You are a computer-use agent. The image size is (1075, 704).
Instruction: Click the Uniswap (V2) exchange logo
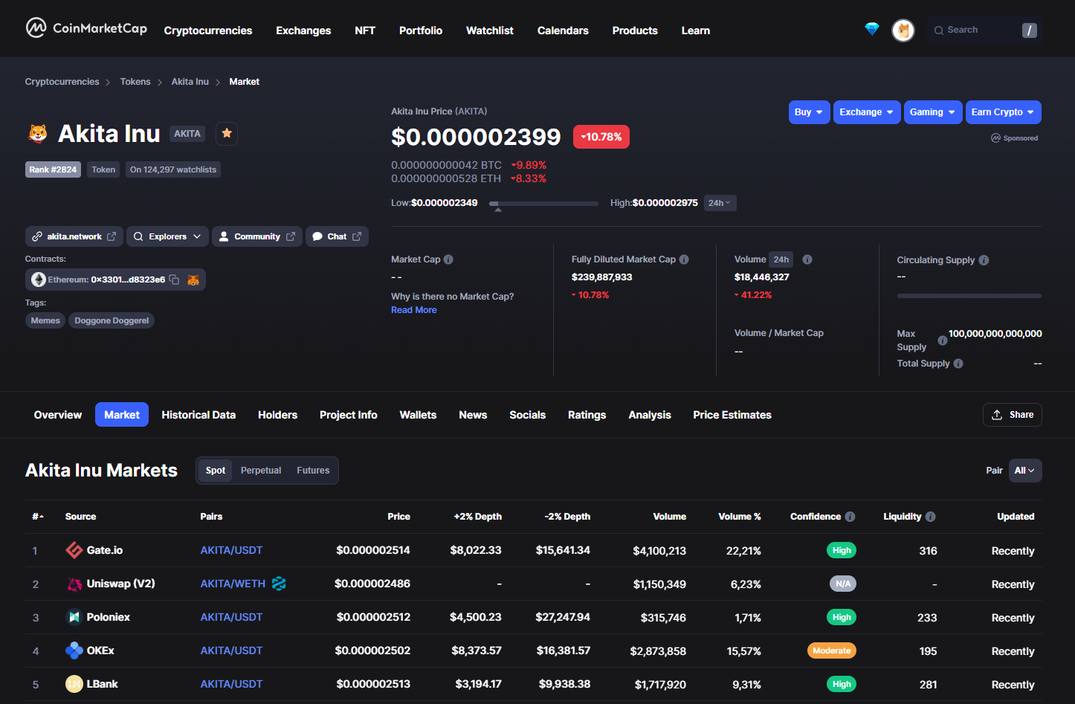pyautogui.click(x=74, y=584)
